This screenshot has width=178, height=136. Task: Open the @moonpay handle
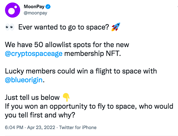[36, 13]
